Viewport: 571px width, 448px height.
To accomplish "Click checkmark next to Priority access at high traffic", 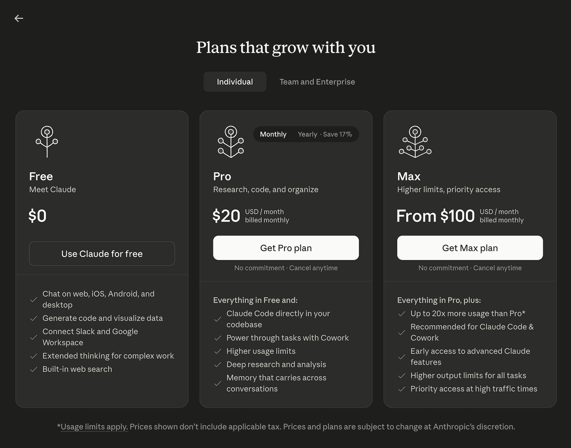I will point(402,389).
